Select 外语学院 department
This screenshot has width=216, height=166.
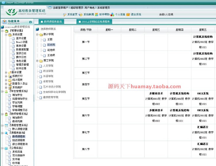[x=48, y=76]
